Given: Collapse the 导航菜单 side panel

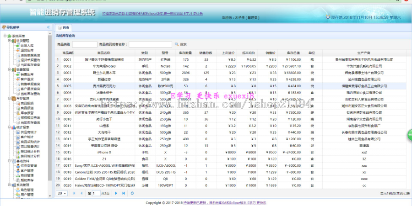Looking at the screenshot, I should [49, 27].
